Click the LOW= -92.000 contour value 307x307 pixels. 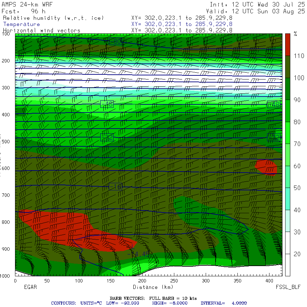[x=122, y=303]
